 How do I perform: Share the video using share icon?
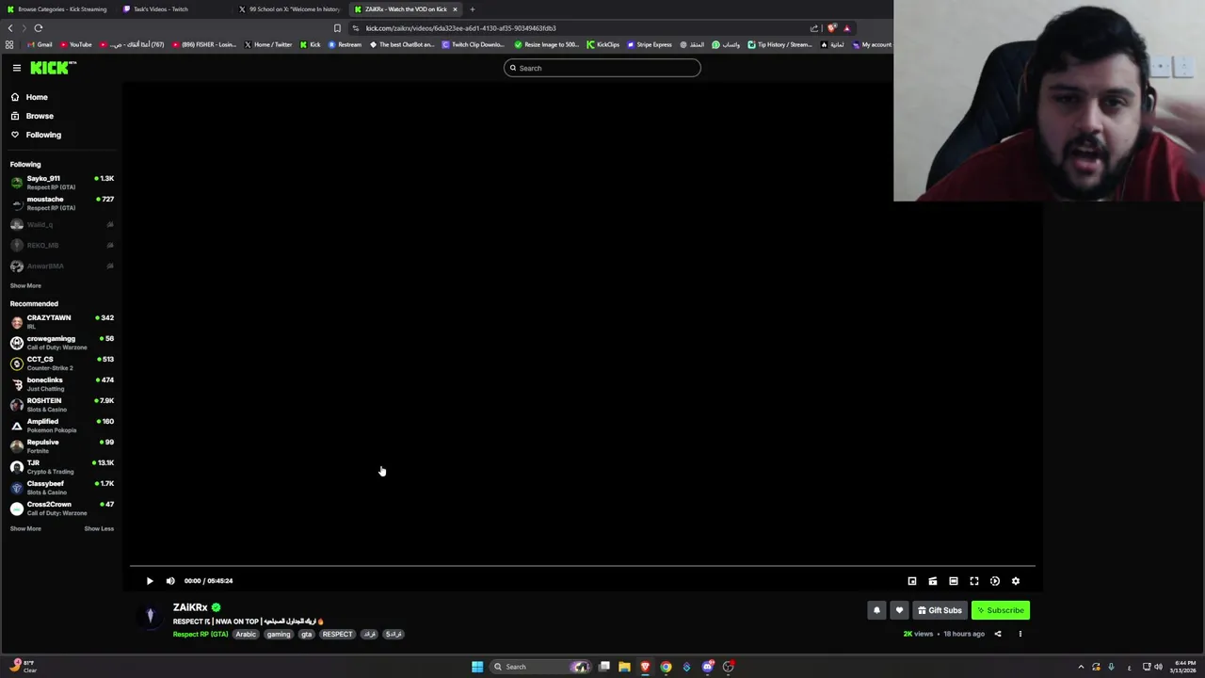[998, 634]
